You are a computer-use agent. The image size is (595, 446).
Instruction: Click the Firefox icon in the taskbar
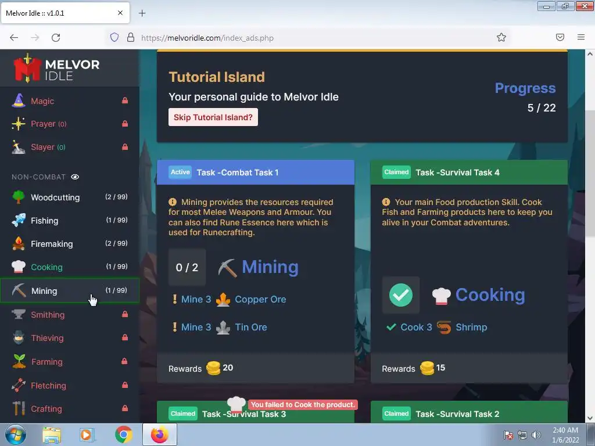(x=160, y=434)
